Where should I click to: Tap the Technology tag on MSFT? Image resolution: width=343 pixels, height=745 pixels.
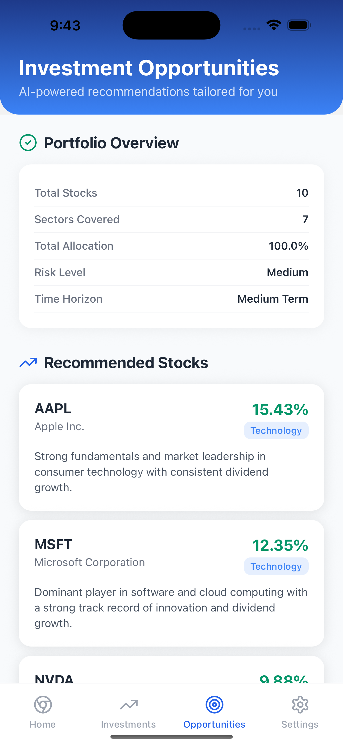click(276, 566)
